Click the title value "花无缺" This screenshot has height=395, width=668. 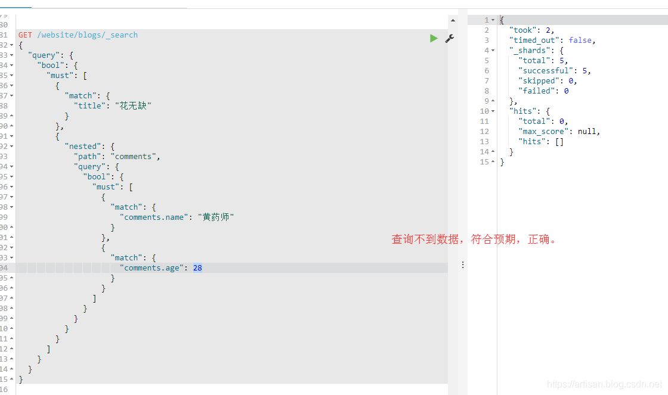click(x=135, y=105)
